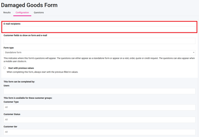Click the E-mail recipients label text

[x=14, y=24]
